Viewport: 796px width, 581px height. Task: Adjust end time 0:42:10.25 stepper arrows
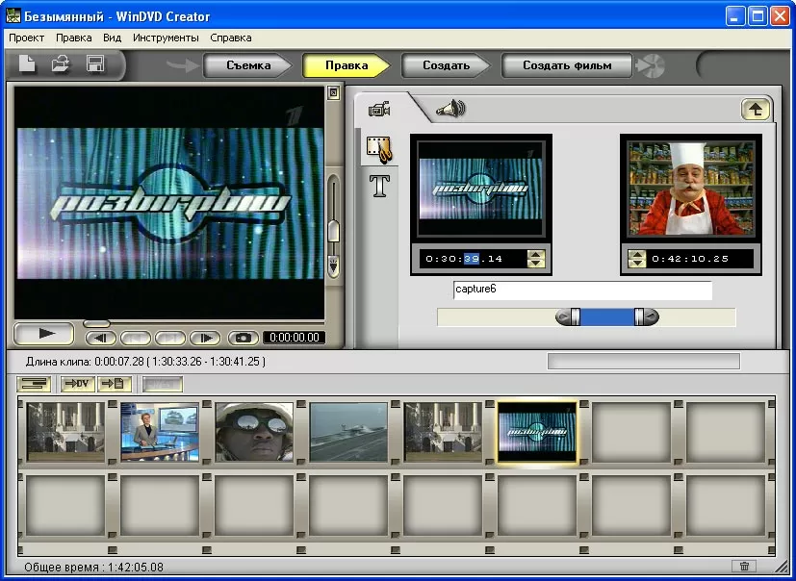[635, 259]
